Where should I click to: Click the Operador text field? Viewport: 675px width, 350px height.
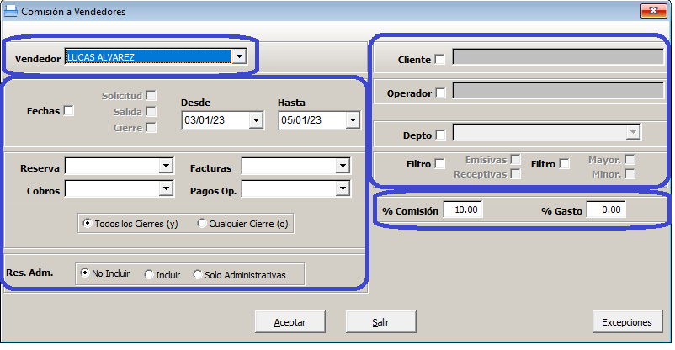[558, 90]
